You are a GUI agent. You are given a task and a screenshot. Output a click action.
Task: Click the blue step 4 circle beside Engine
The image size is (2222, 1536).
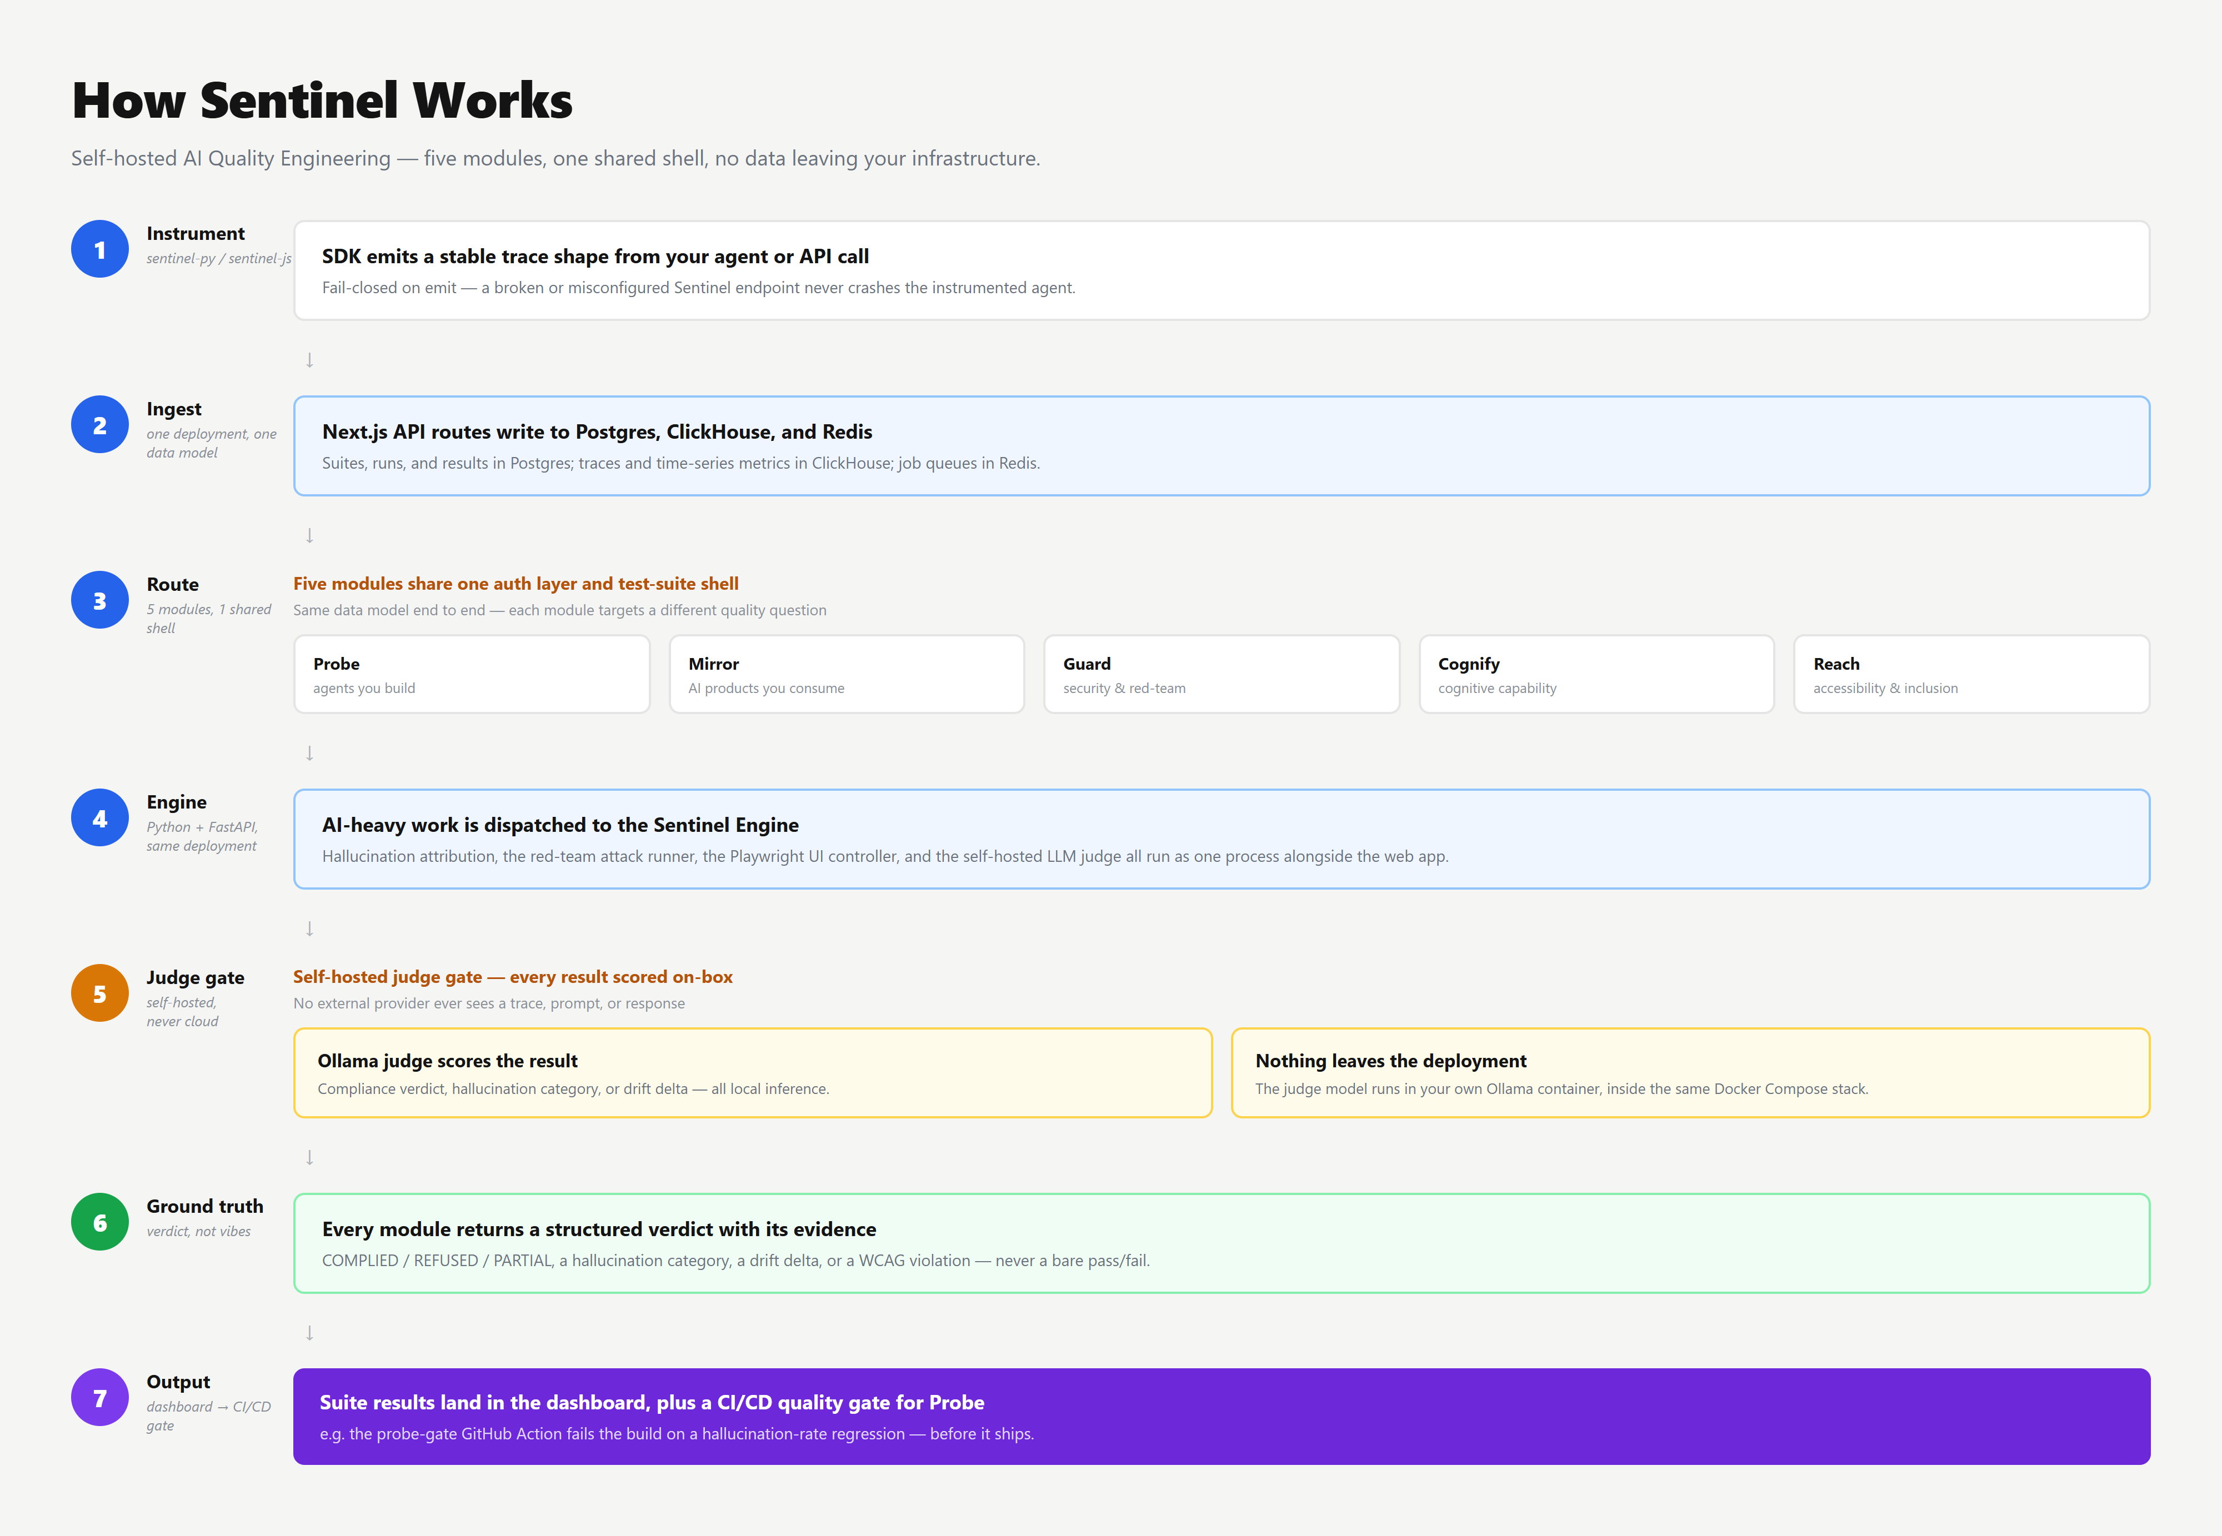point(99,818)
